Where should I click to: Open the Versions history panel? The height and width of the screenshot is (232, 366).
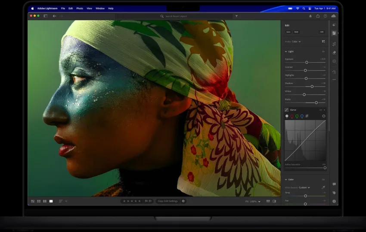coord(334,72)
